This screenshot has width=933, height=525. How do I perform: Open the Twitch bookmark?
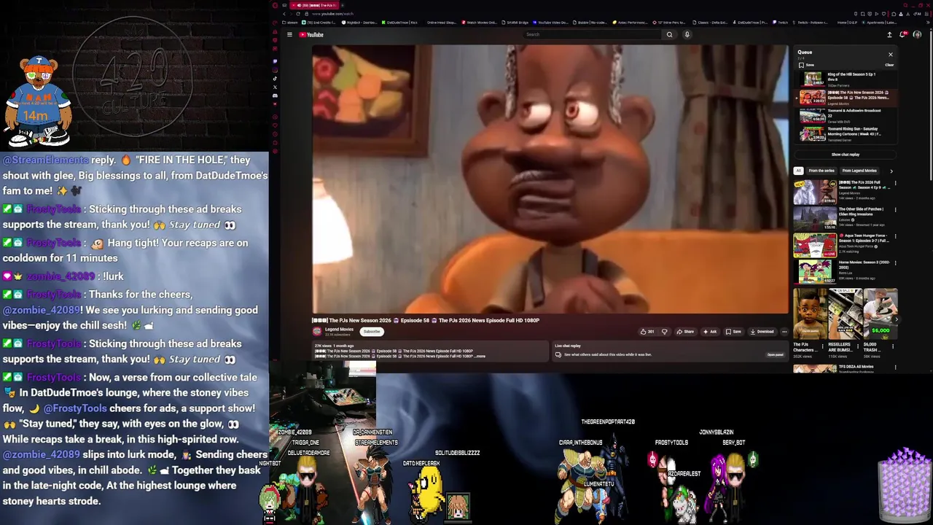(781, 23)
